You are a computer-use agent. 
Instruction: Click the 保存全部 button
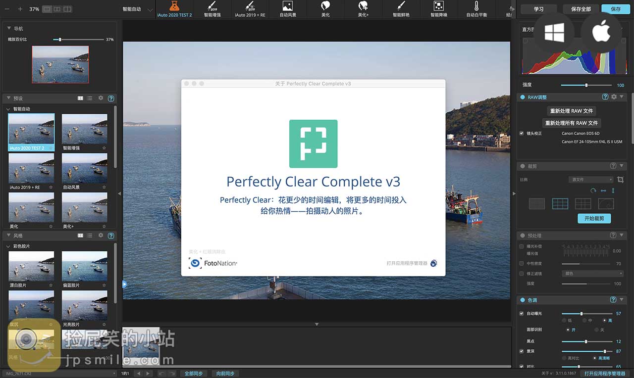click(x=581, y=9)
